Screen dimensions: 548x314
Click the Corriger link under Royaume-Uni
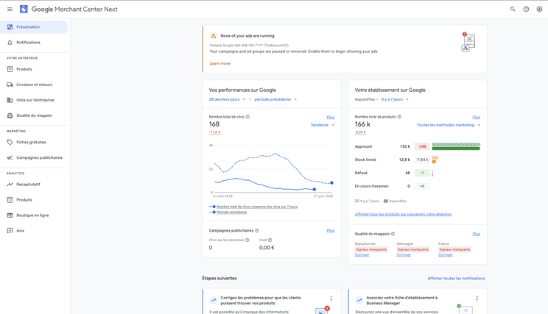pos(362,255)
